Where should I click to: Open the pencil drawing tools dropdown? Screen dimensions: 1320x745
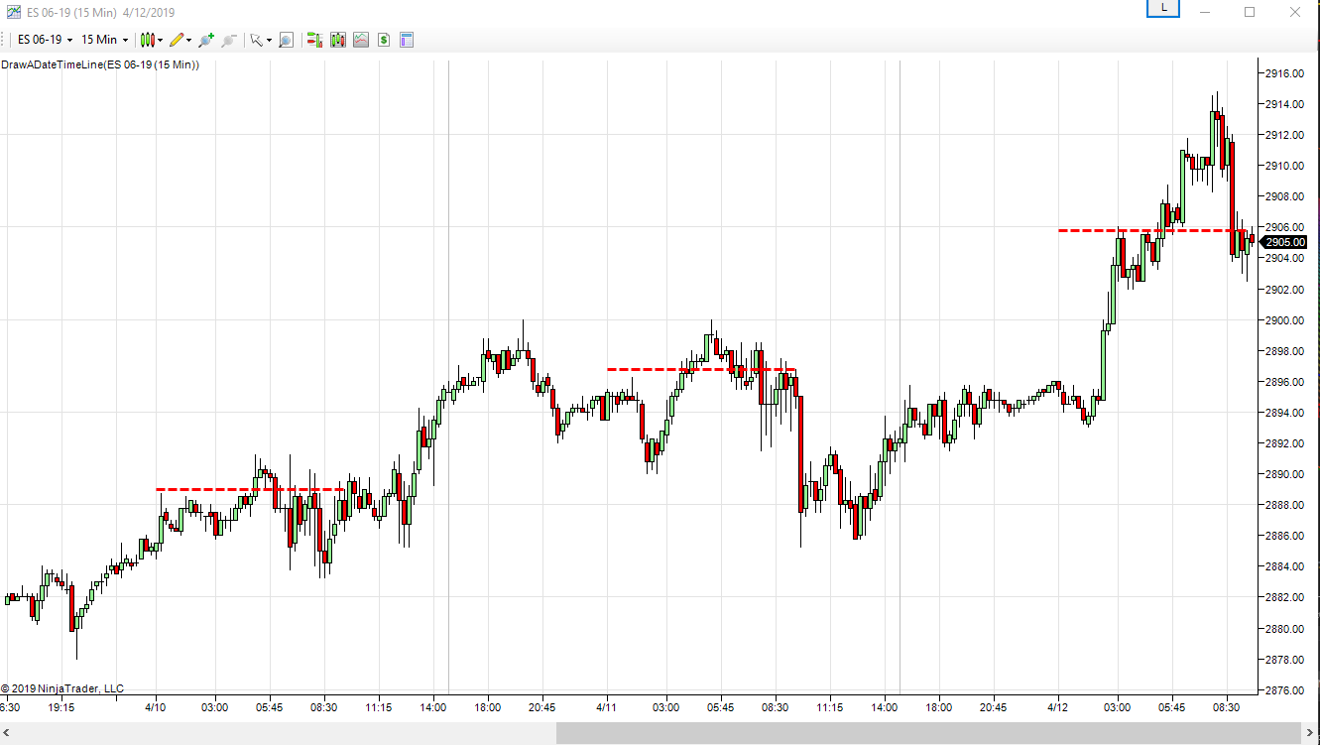180,40
